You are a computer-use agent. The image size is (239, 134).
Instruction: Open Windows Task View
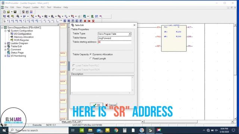[x=73, y=130]
